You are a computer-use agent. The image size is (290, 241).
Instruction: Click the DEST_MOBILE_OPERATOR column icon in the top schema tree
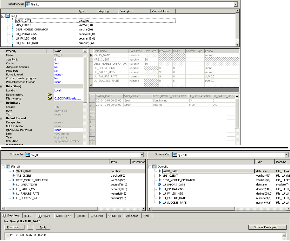click(x=12, y=29)
